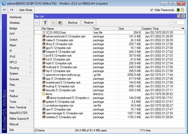Image resolution: width=188 pixels, height=134 pixels.
Task: Click package icon of security-5.12-mipsbe.npk
Action: 44,90
